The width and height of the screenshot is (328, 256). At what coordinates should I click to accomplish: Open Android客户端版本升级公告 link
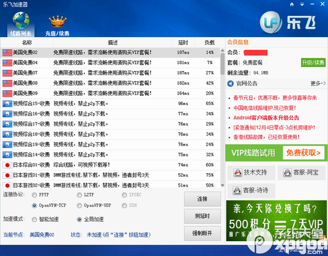tap(266, 118)
